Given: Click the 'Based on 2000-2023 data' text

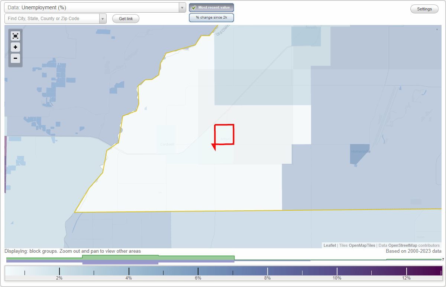Looking at the screenshot, I should 413,251.
